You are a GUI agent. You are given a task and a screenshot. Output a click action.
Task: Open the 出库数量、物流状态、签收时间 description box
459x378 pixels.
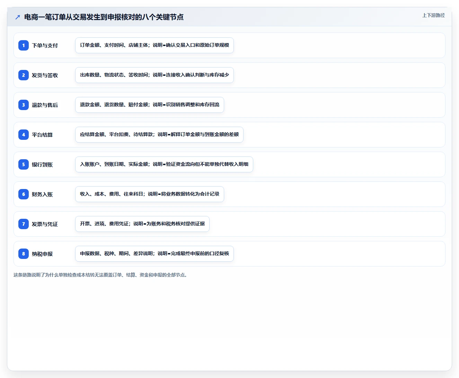point(155,75)
